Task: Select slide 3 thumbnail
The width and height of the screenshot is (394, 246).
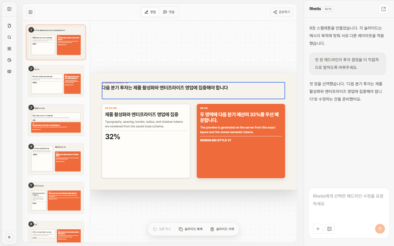Action: click(x=56, y=120)
